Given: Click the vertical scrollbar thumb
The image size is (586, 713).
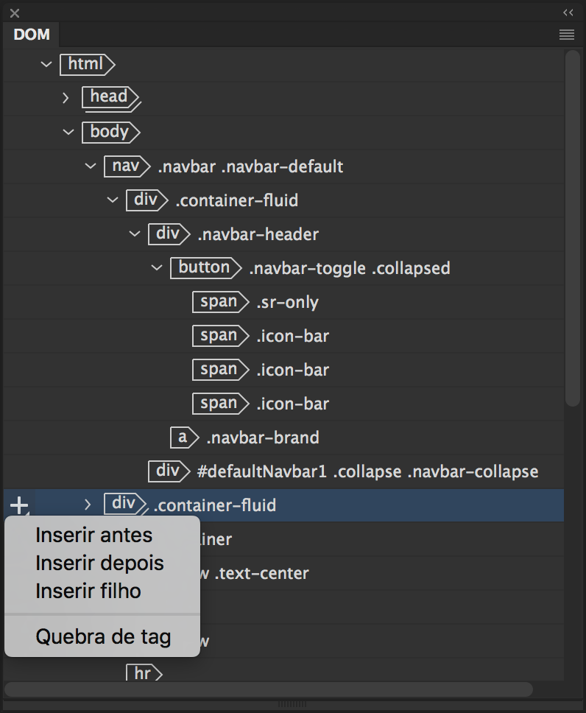Looking at the screenshot, I should [572, 228].
